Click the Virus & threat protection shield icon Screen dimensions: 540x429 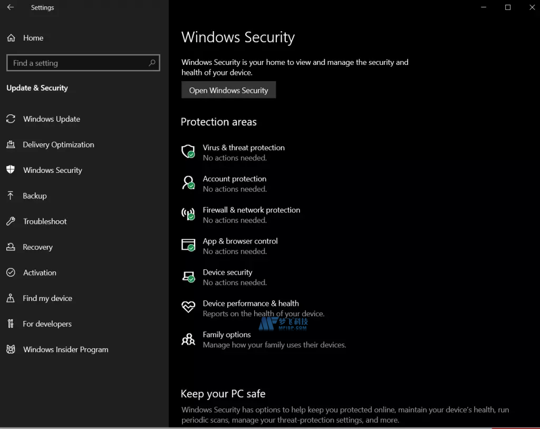(x=188, y=151)
